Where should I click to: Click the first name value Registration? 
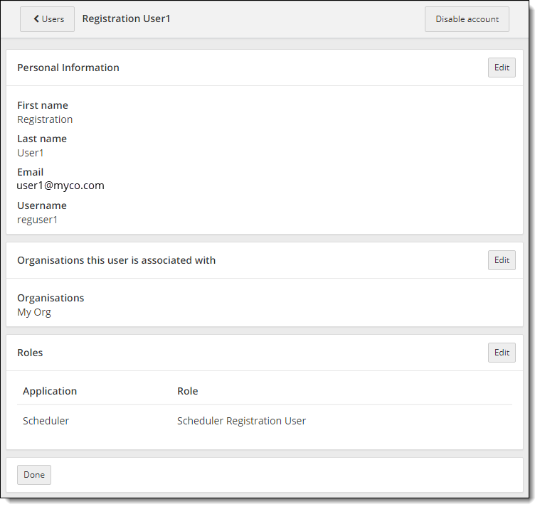[45, 119]
